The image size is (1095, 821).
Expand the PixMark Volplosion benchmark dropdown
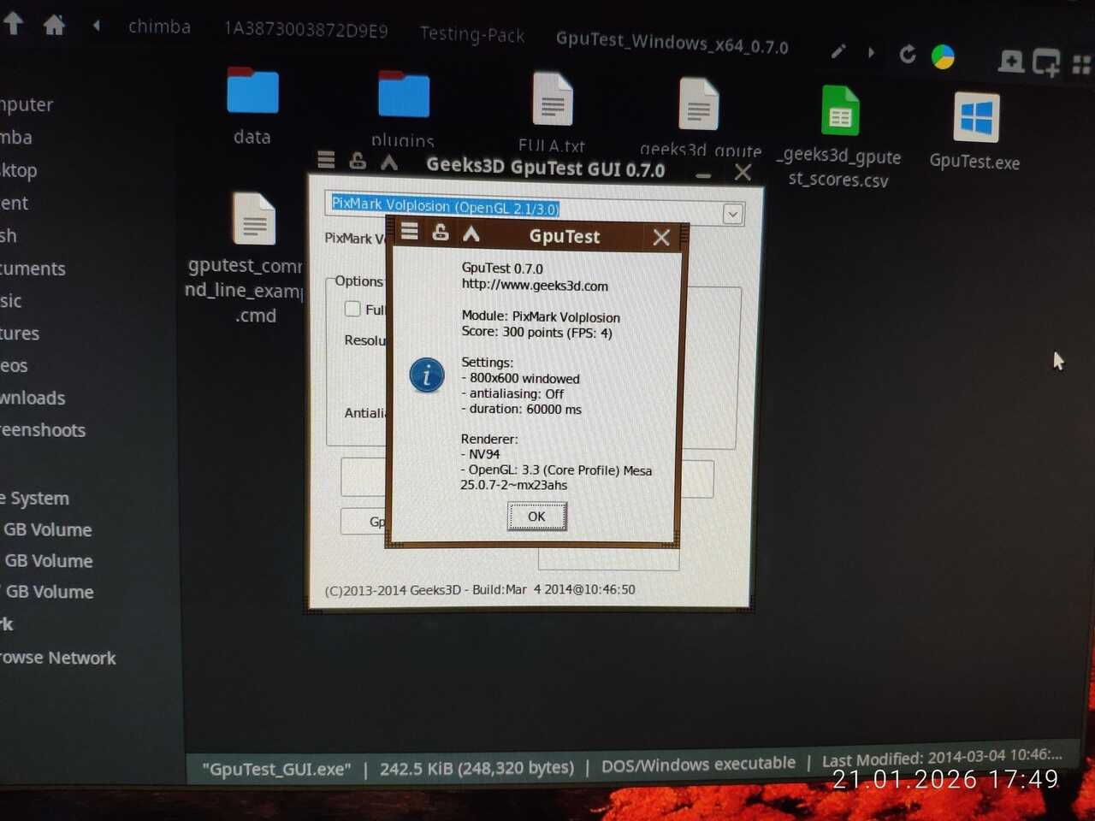point(732,214)
